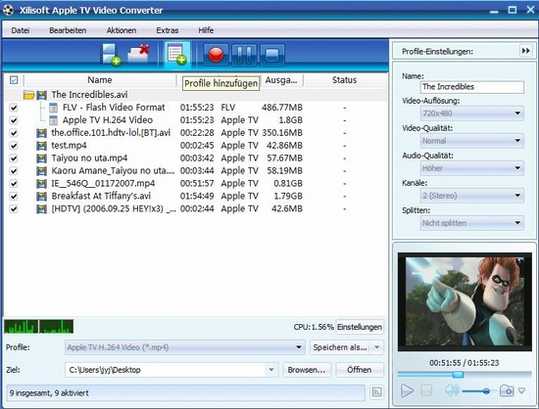The image size is (539, 409).
Task: Open the Kanäle 2 (Stereo) dropdown
Action: point(472,196)
